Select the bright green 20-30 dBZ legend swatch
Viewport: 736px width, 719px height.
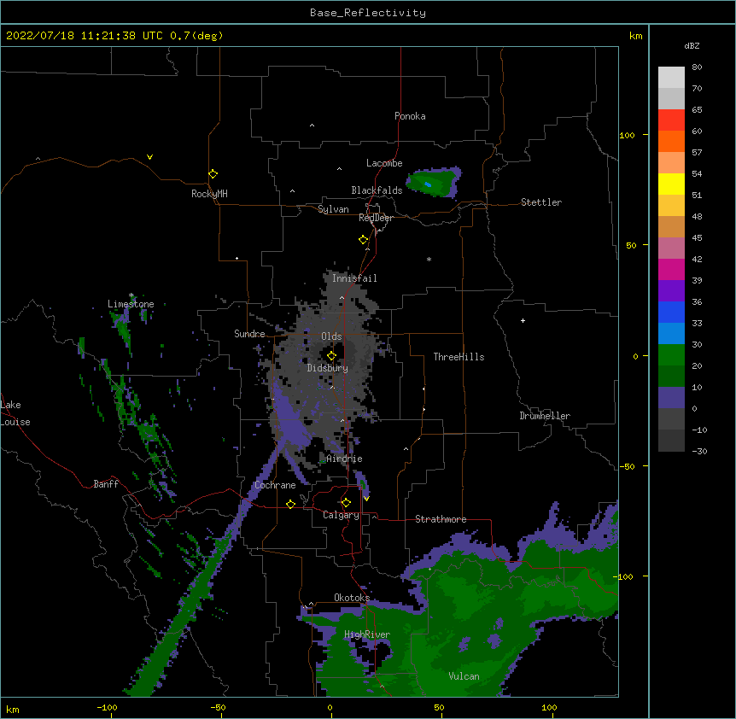pyautogui.click(x=671, y=355)
